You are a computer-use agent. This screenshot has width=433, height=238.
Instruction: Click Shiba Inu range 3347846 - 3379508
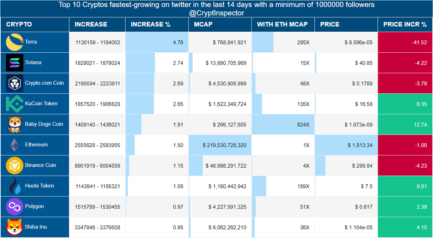[x=98, y=228]
